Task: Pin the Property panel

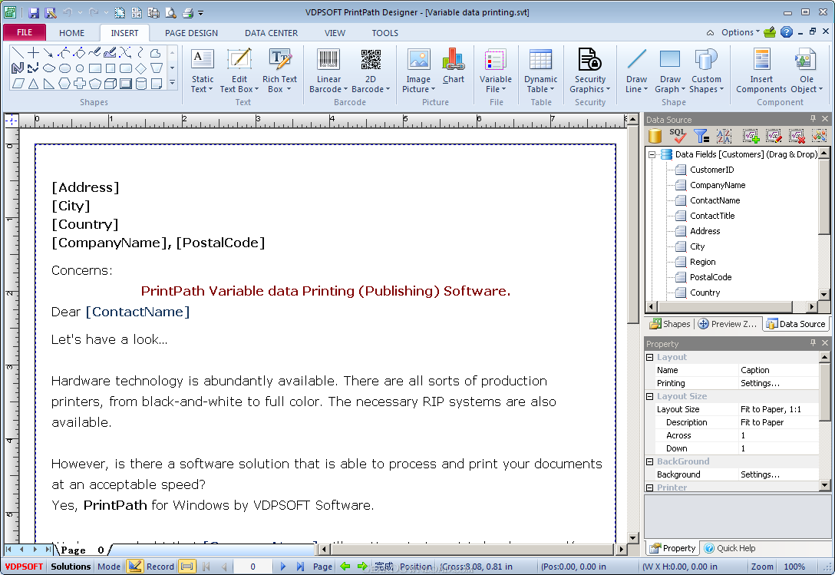Action: click(x=814, y=343)
